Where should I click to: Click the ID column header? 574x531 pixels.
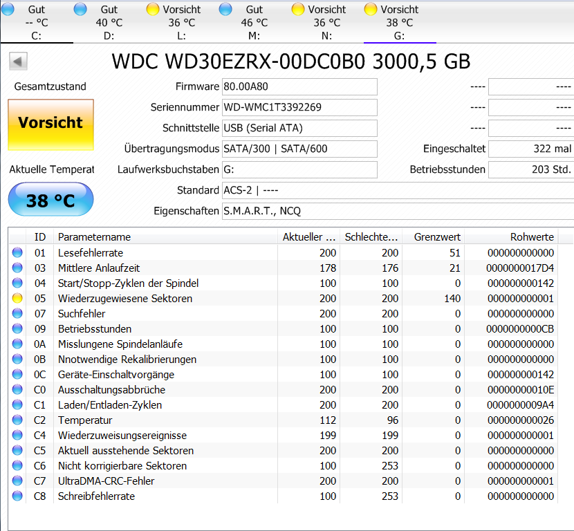click(40, 236)
